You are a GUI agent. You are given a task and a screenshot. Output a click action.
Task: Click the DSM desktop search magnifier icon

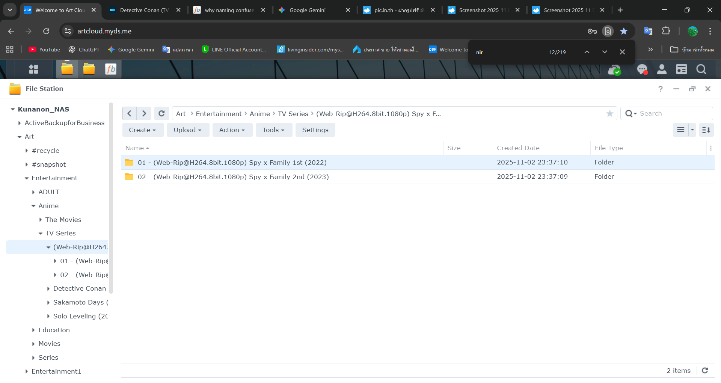tap(701, 69)
